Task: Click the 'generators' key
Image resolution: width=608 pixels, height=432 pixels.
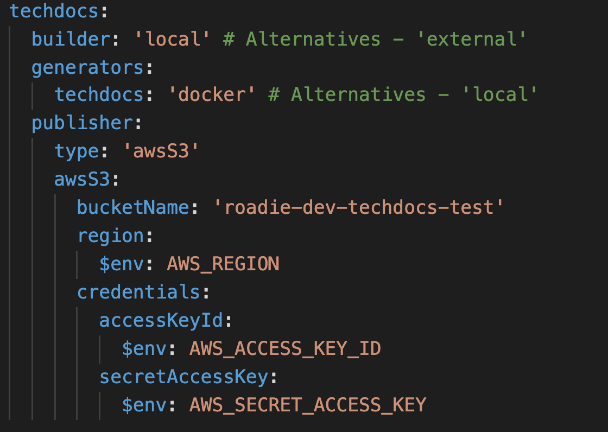Action: pyautogui.click(x=88, y=67)
